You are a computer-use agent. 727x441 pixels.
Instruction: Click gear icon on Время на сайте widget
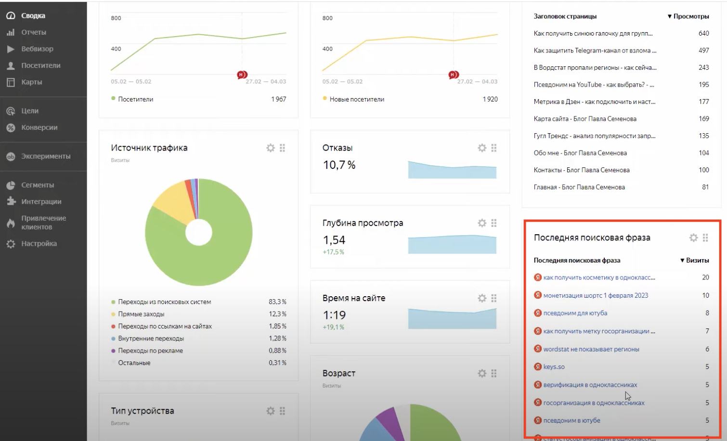pos(482,298)
